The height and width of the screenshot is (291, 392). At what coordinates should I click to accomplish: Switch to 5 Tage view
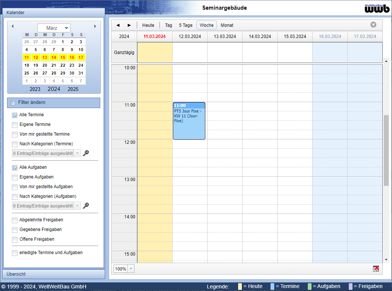(x=186, y=25)
